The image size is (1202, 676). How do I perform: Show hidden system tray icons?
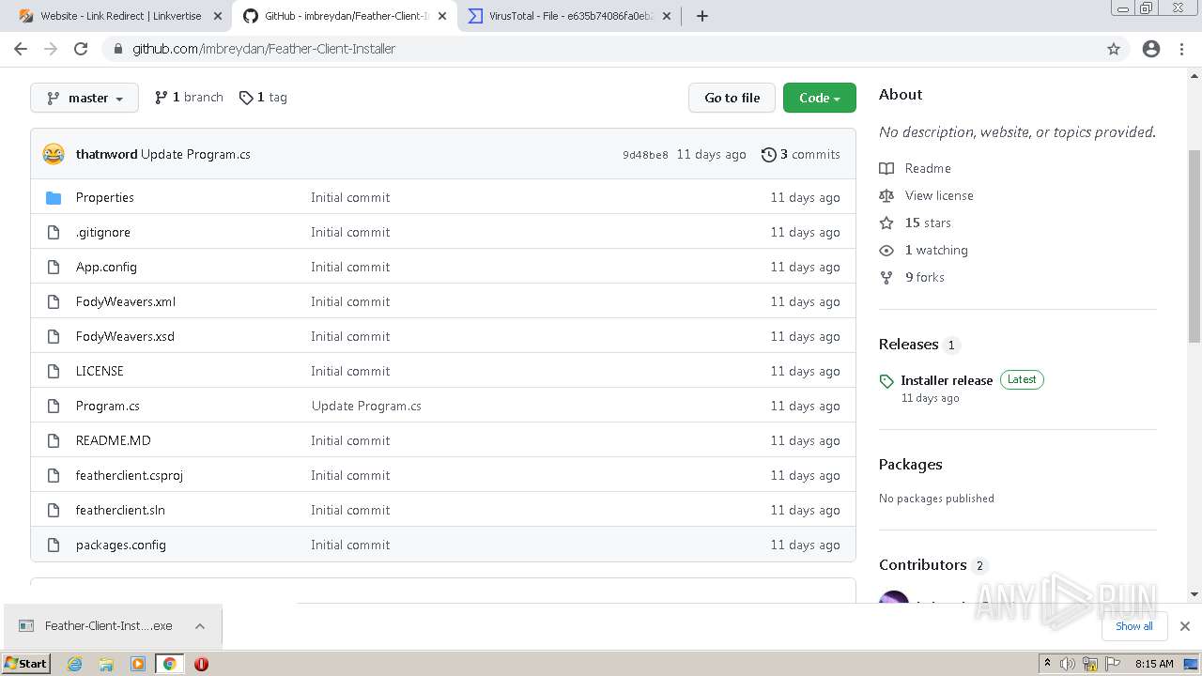click(x=1047, y=664)
